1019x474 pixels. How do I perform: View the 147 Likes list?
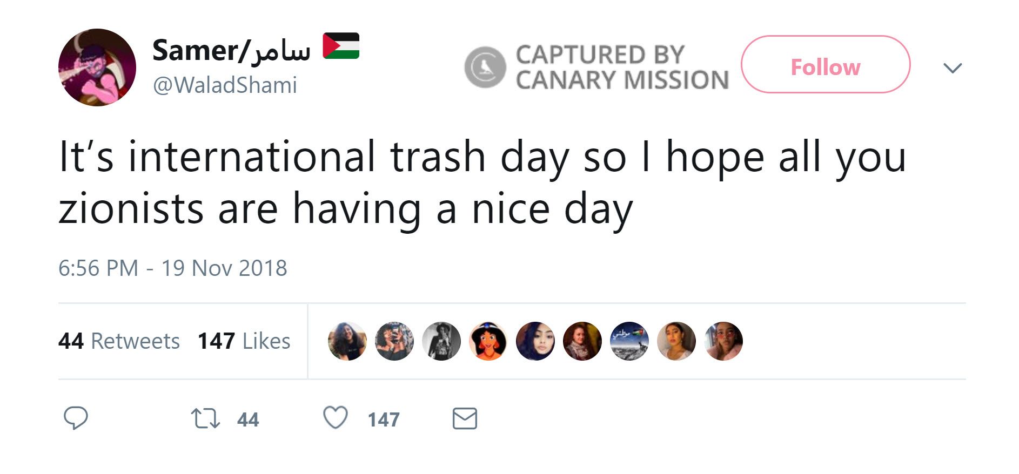coord(244,341)
